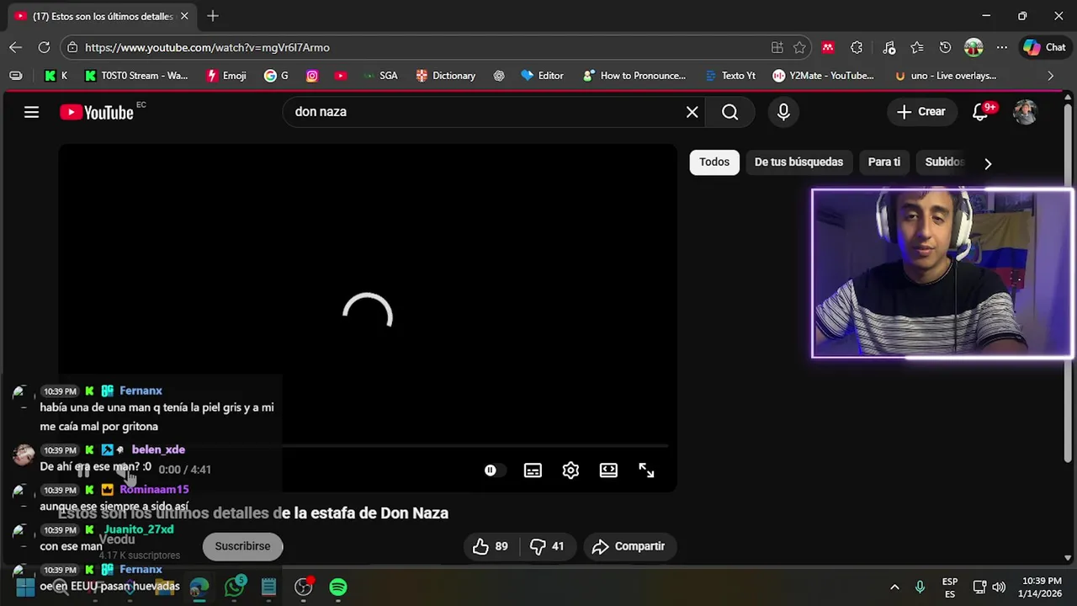Open the 'T0ST0 Stream' bookmark
Image resolution: width=1077 pixels, height=606 pixels.
coord(136,76)
